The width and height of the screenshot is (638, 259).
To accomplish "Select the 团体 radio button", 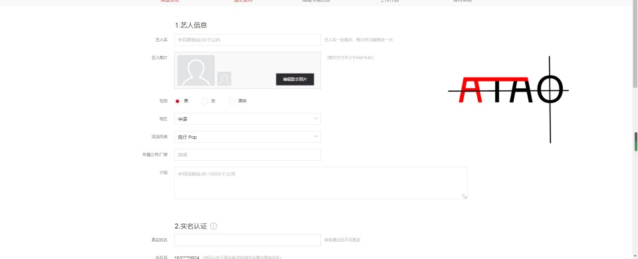I will click(232, 101).
